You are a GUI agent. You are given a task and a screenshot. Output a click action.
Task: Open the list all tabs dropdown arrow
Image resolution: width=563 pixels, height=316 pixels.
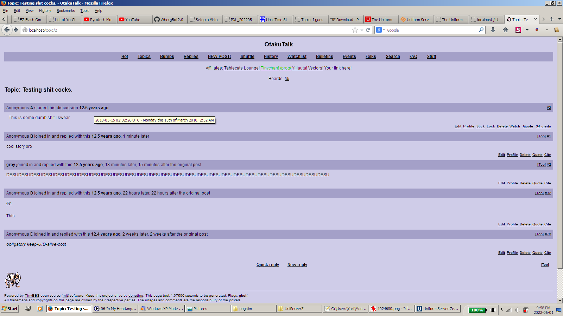point(559,19)
